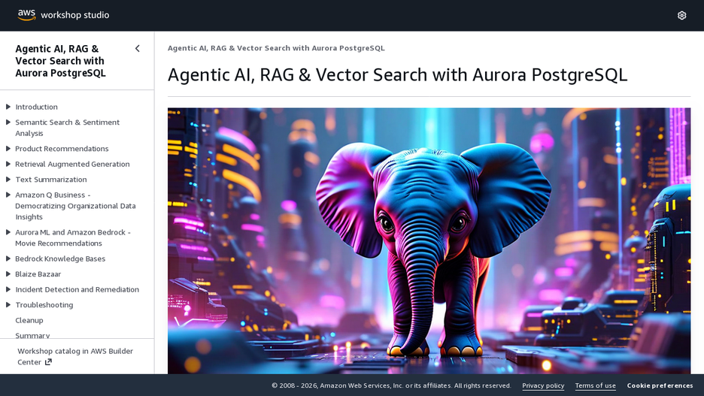
Task: Click the neon elephant hero image
Action: 429,240
